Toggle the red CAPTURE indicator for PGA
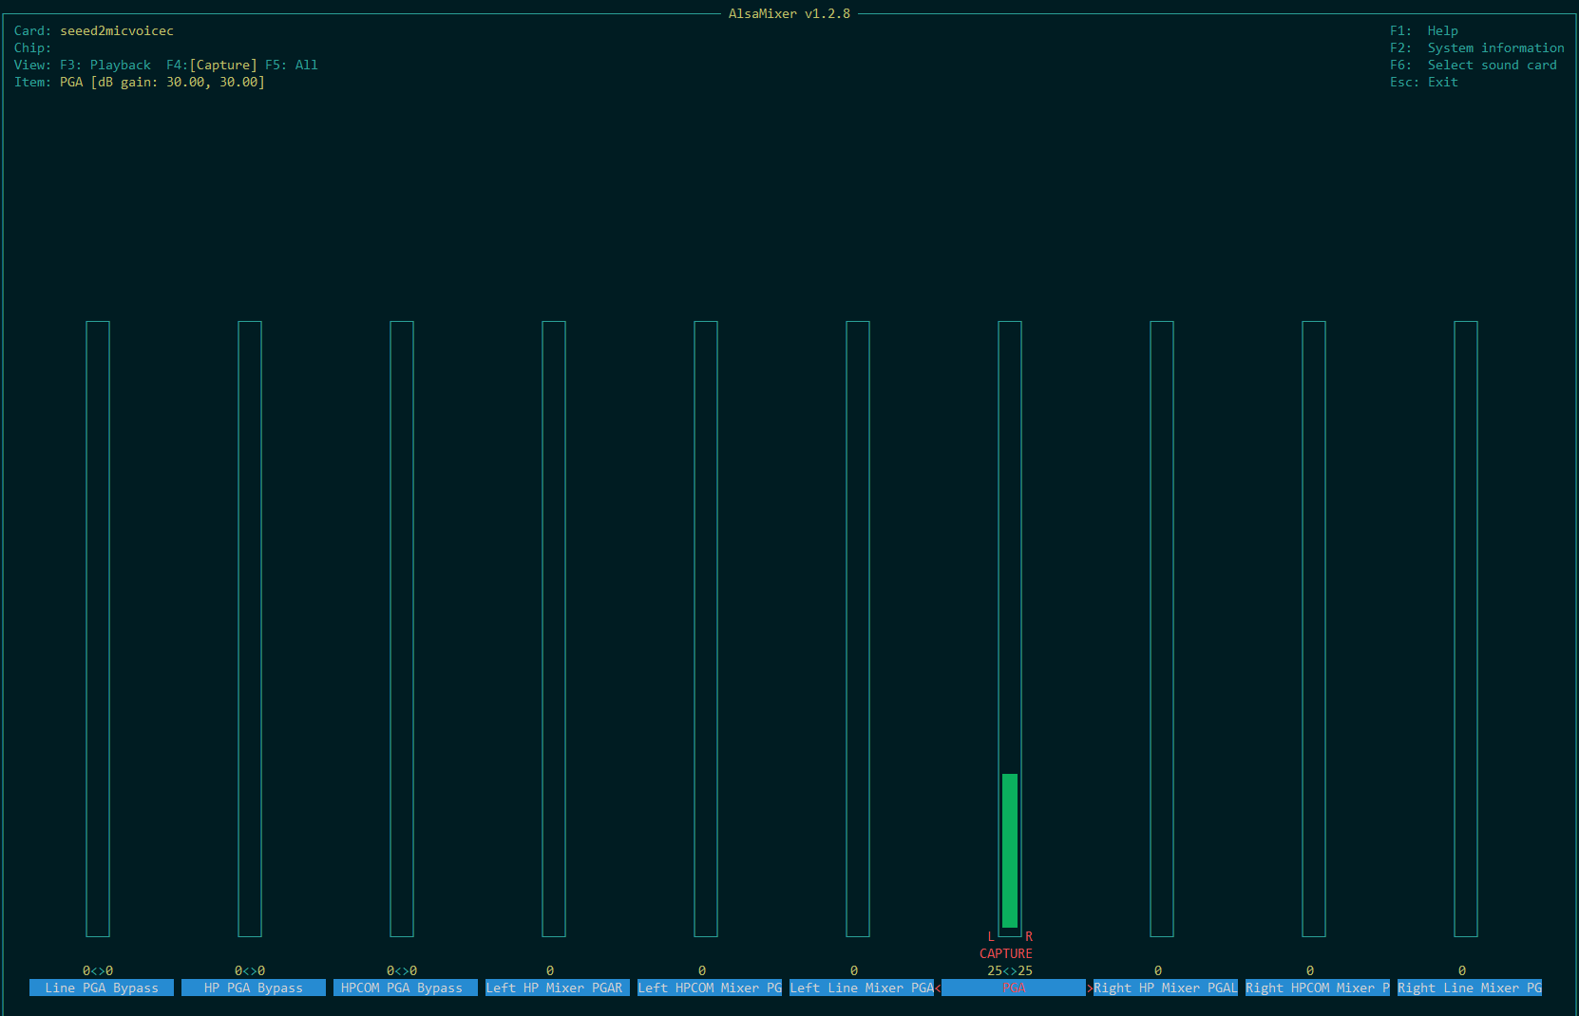This screenshot has width=1579, height=1016. (x=1005, y=953)
